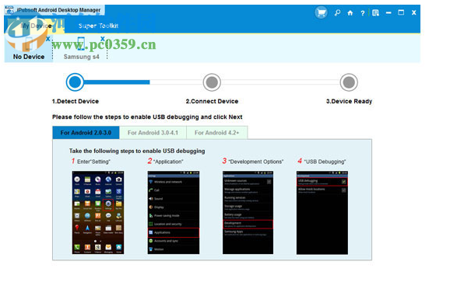Close the Android Desktop Manager window

(413, 12)
